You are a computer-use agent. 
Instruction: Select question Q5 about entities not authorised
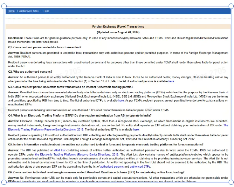click(x=106, y=144)
